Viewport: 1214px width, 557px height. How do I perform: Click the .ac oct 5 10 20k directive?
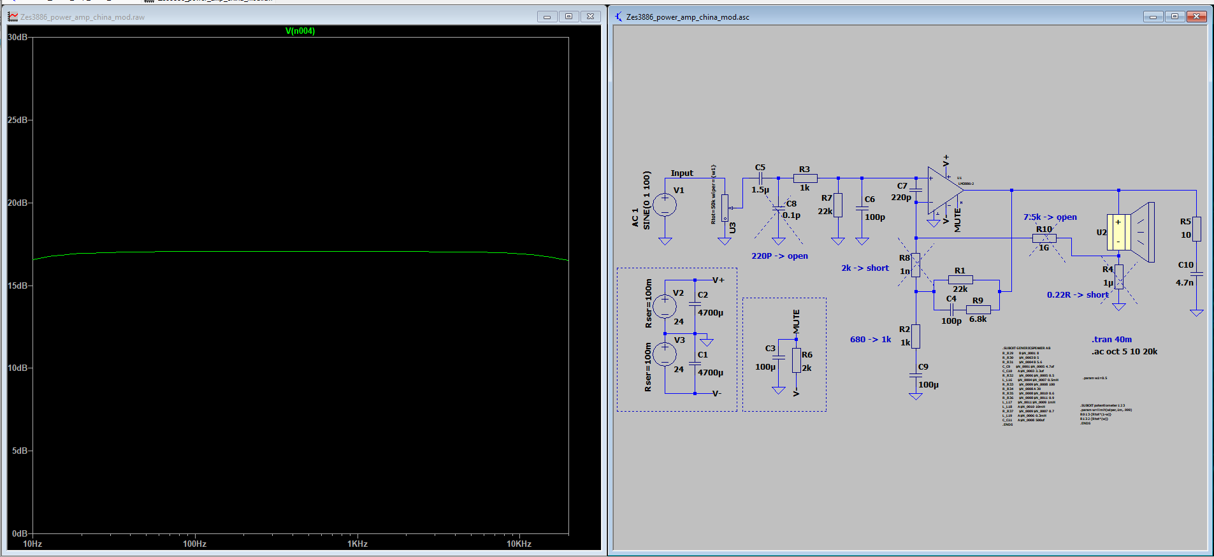(x=1124, y=351)
